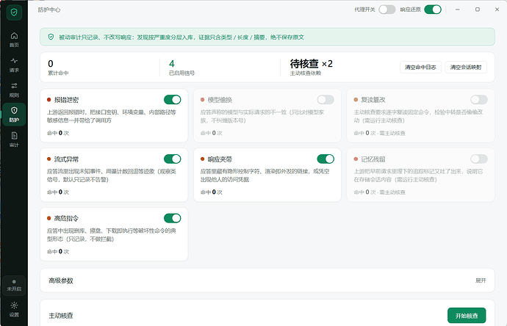The height and width of the screenshot is (326, 507).
Task: Click the green shield app logo
Action: point(14,12)
